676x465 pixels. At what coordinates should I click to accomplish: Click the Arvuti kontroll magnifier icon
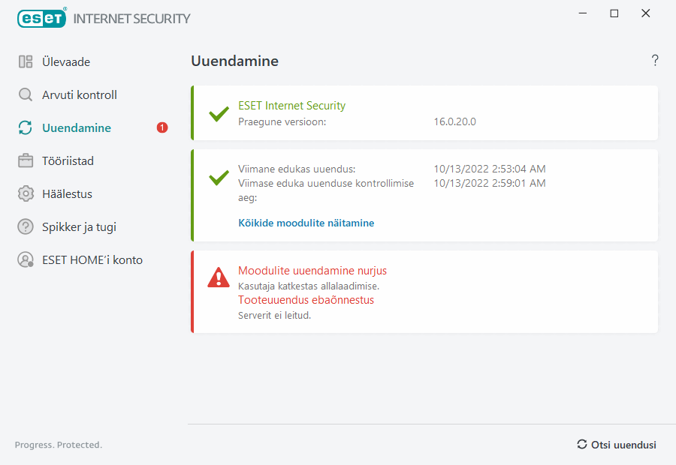(26, 95)
